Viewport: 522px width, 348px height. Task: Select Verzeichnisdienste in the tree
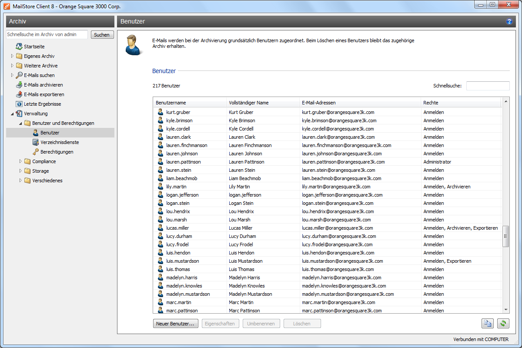[59, 142]
